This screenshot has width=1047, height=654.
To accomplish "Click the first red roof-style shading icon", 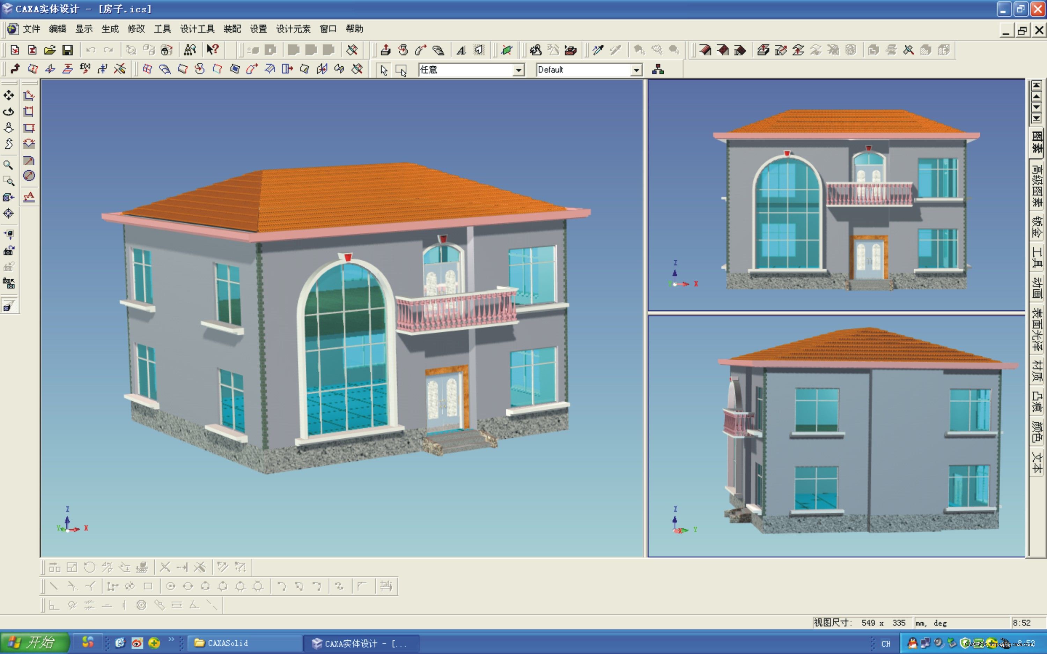I will point(705,50).
